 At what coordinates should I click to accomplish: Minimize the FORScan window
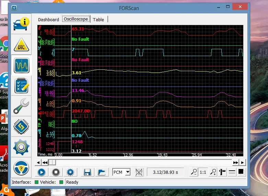(219, 7)
